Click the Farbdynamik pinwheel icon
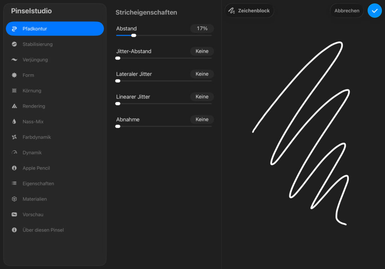This screenshot has height=269, width=385. (14, 137)
